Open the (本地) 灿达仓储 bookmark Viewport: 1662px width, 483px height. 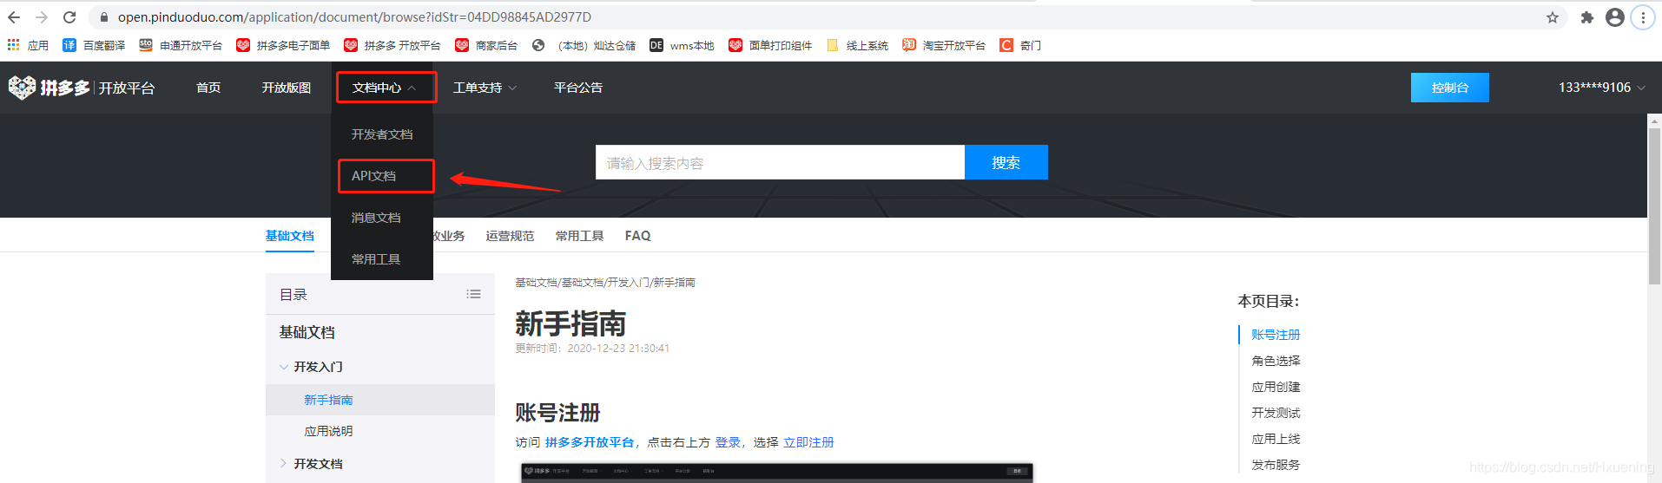coord(584,45)
